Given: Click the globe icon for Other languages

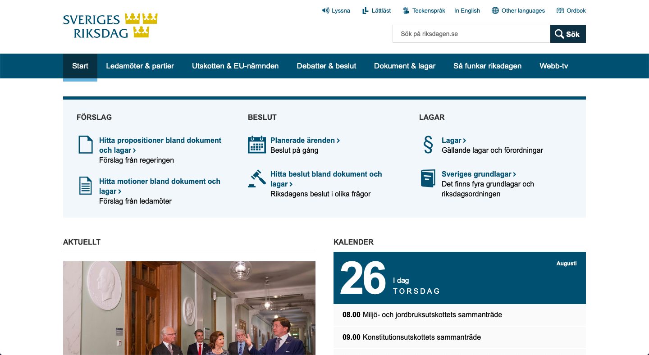Looking at the screenshot, I should coord(495,10).
